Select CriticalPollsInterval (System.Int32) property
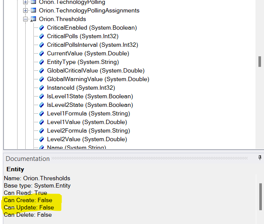Viewport: 264px width, 224px height. click(92, 45)
